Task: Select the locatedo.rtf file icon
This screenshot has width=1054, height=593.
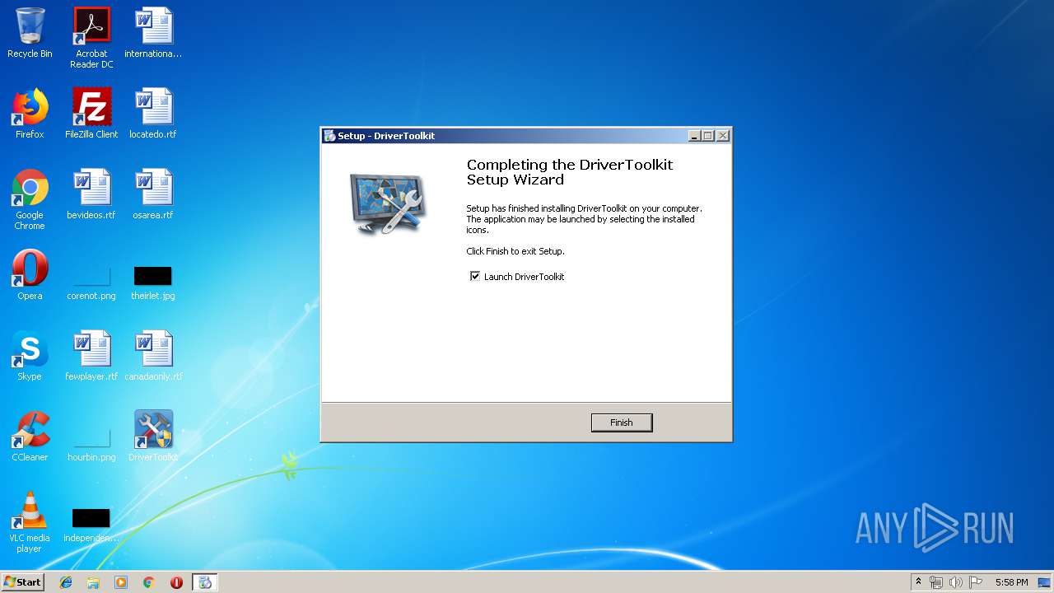Action: (x=153, y=114)
